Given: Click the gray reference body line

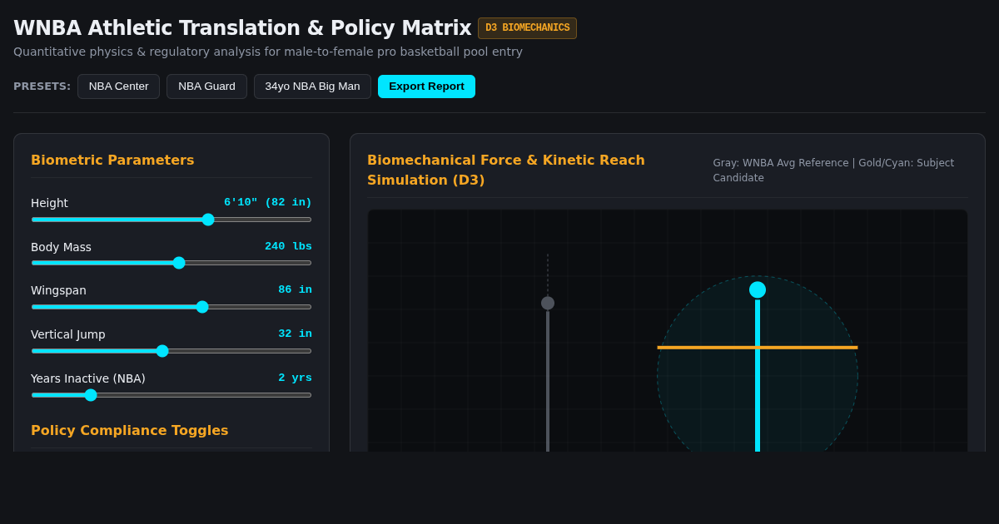Looking at the screenshot, I should [548, 382].
